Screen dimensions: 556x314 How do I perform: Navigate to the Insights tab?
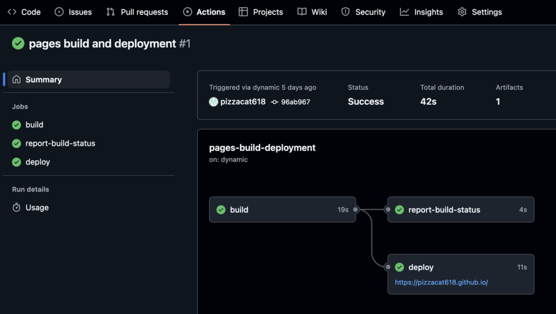[x=421, y=12]
